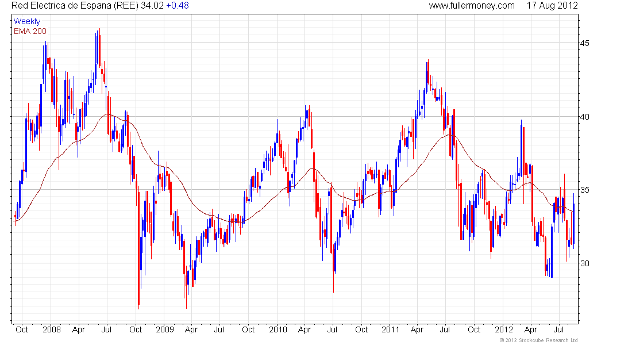Image resolution: width=632 pixels, height=345 pixels.
Task: Click the 'Jul' label between 2011 and 2012
Action: point(445,329)
